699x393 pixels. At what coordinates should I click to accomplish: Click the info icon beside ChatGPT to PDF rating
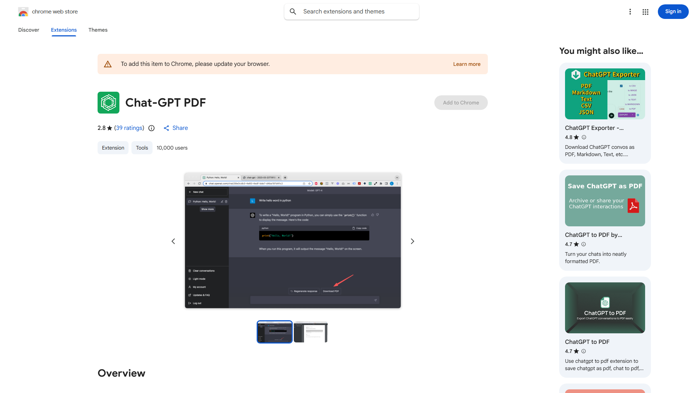coord(584,351)
